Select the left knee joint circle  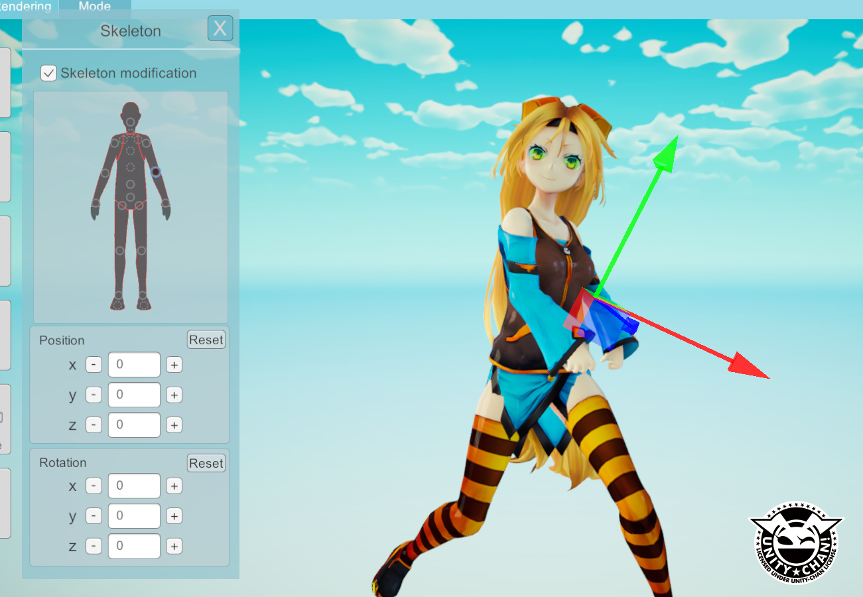click(x=142, y=250)
